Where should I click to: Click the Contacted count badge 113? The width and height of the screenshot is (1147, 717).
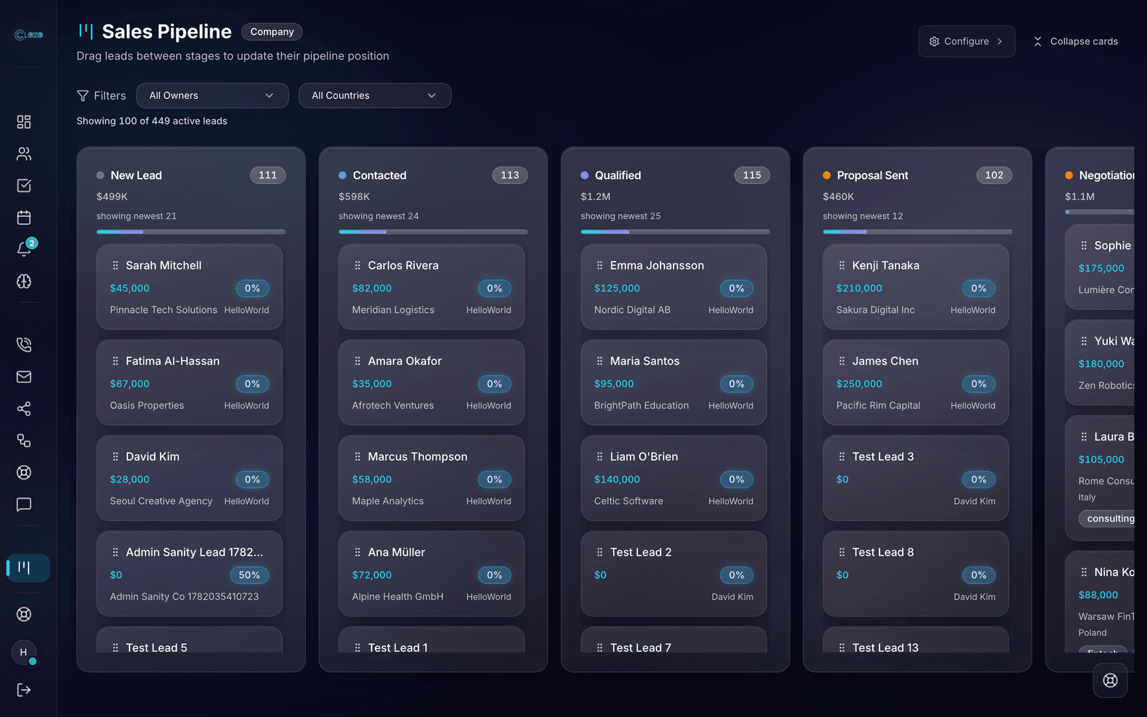point(510,175)
